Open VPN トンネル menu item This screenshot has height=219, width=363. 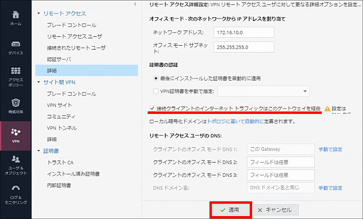click(x=62, y=128)
